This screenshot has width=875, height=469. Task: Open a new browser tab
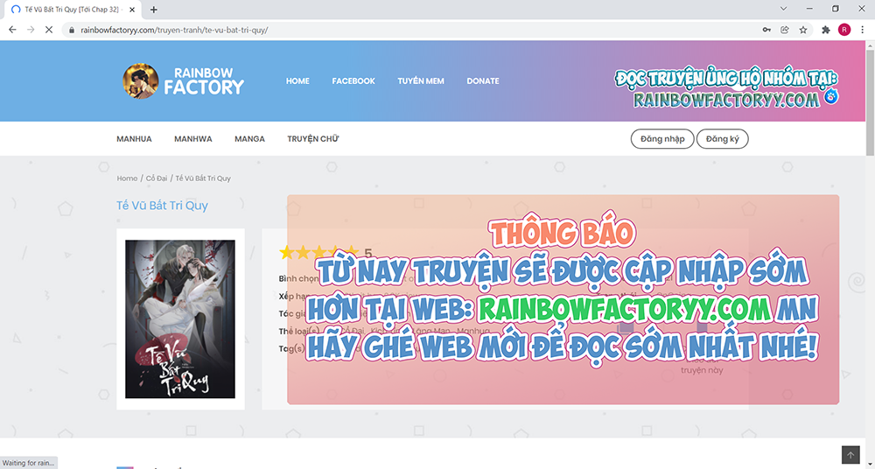(x=154, y=10)
